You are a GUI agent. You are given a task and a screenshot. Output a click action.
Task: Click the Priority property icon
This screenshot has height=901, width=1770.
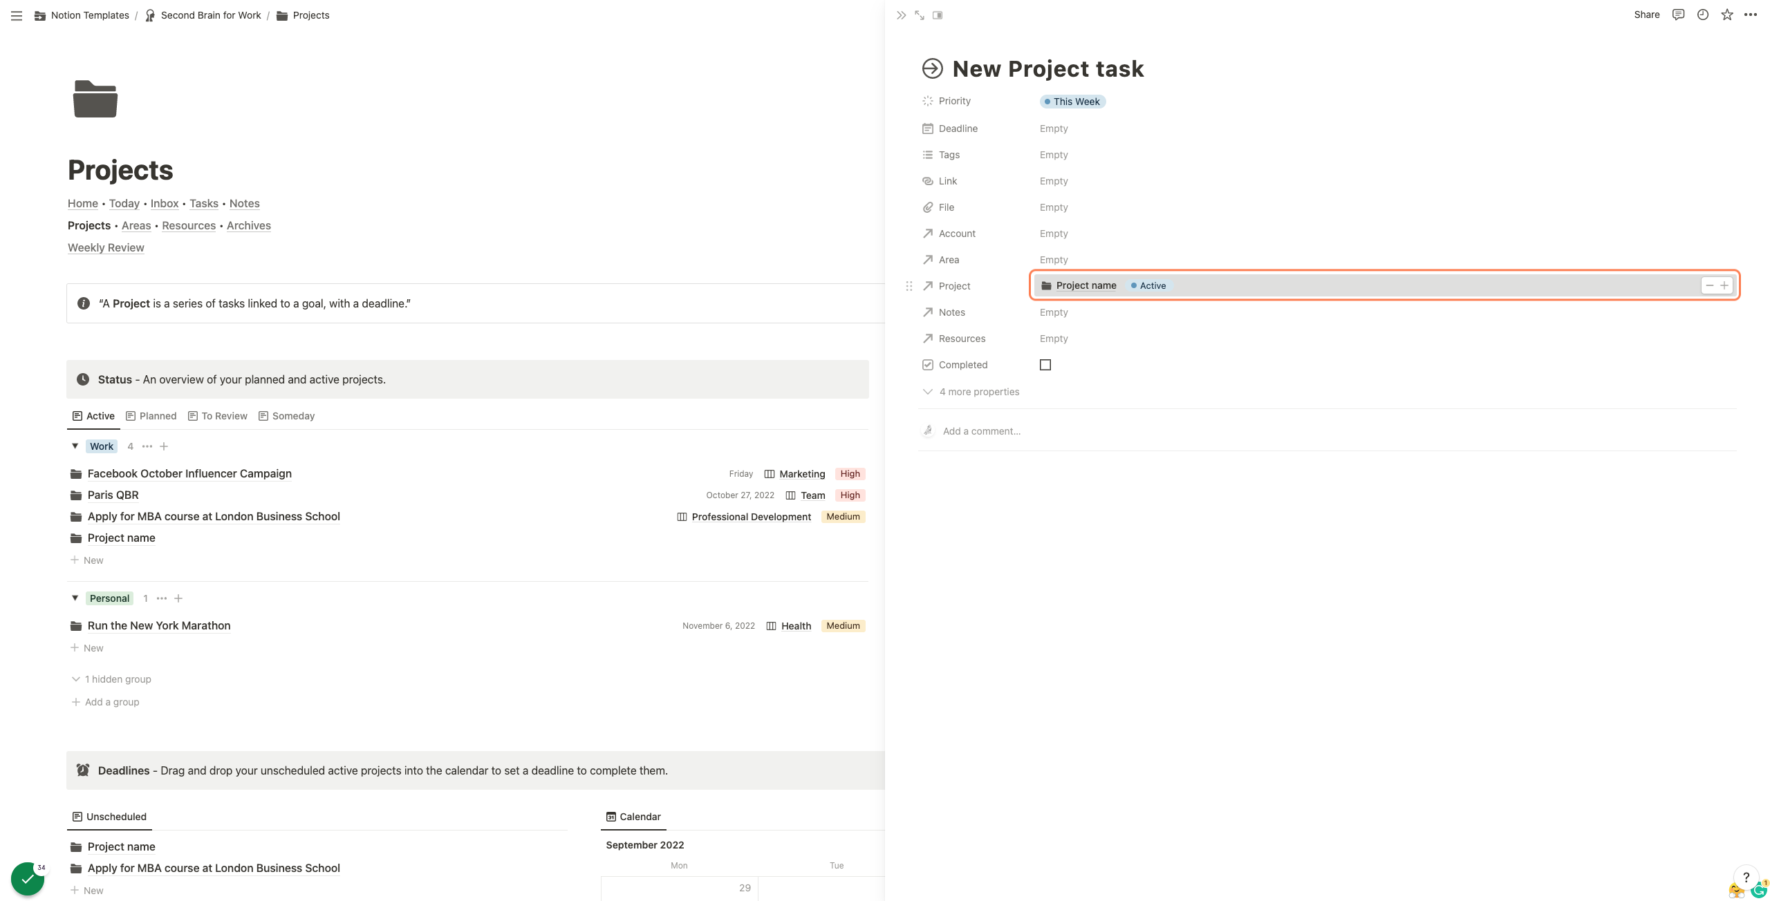pos(928,101)
